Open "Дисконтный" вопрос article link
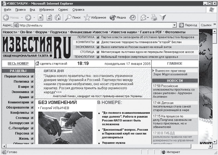218x155 pixels. click(125, 133)
